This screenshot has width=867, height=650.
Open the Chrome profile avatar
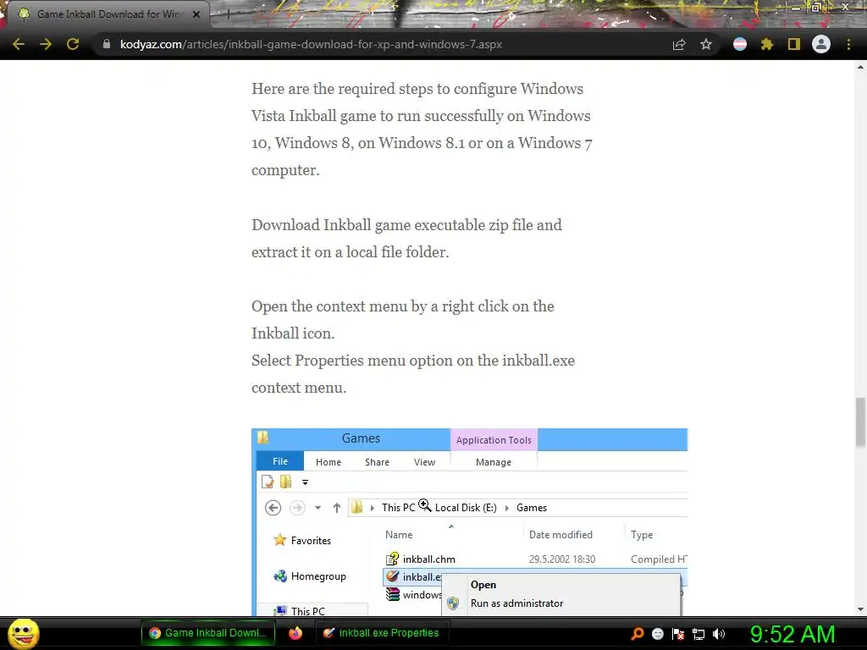(821, 44)
